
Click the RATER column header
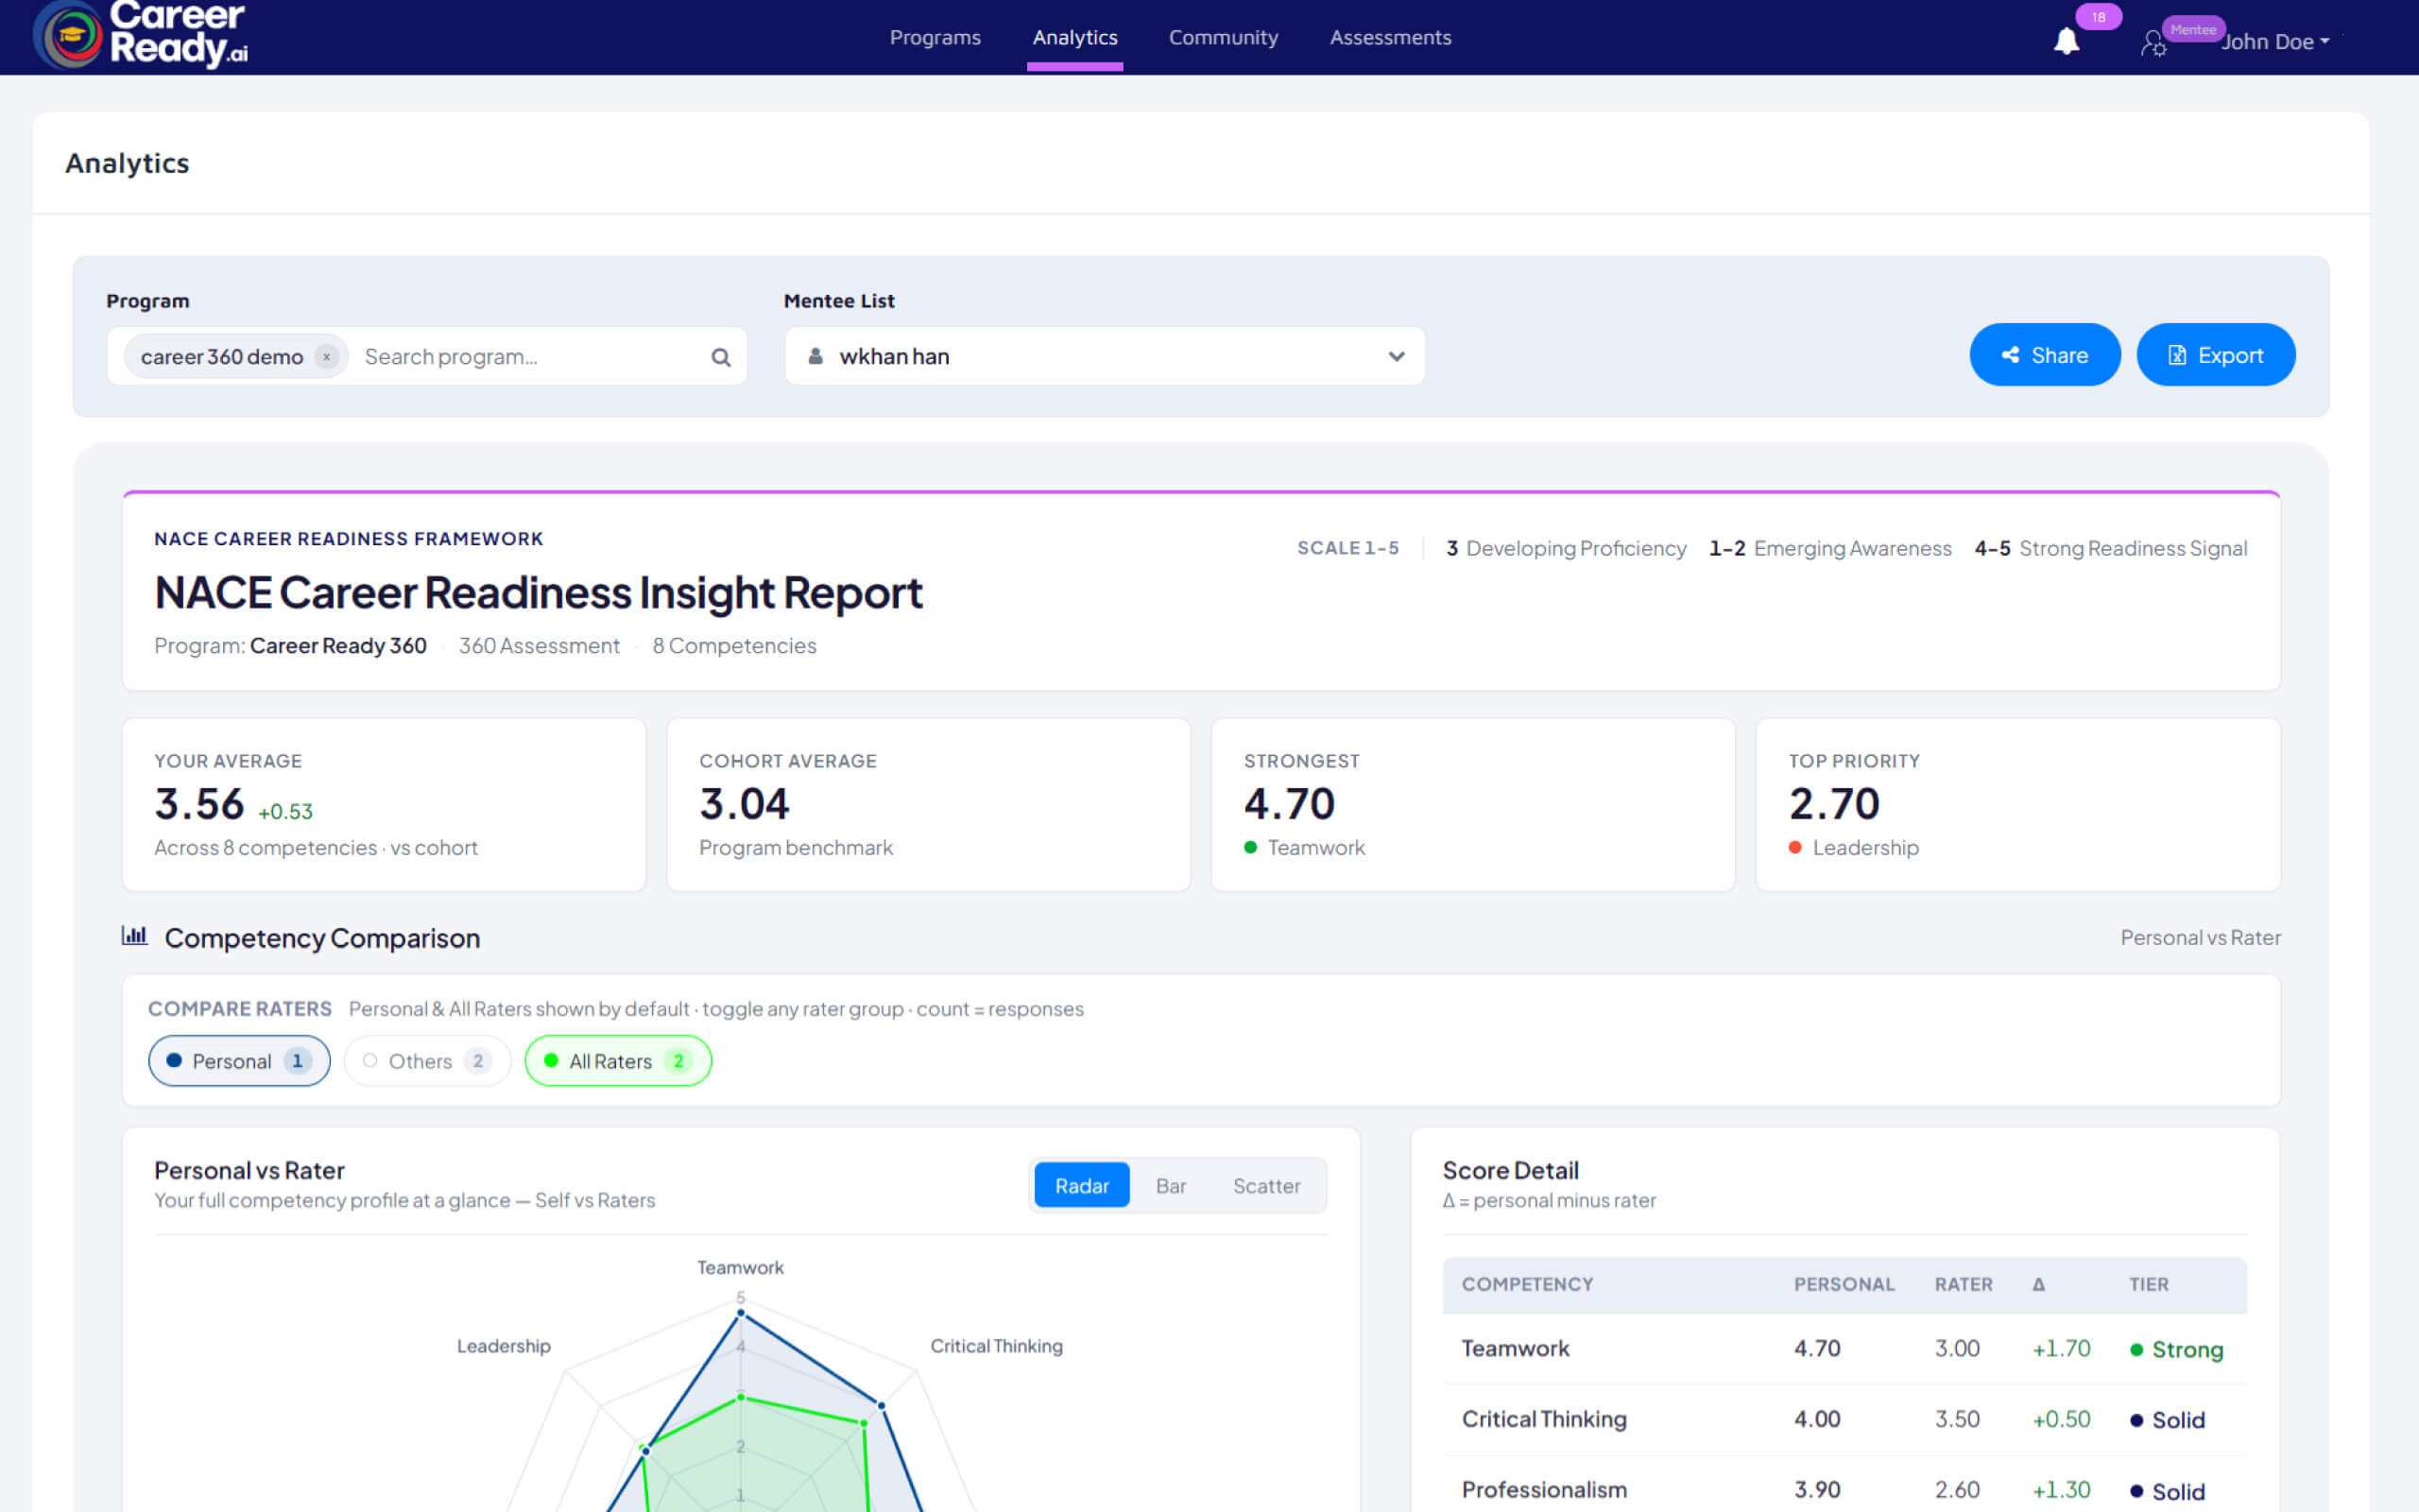[1964, 1284]
